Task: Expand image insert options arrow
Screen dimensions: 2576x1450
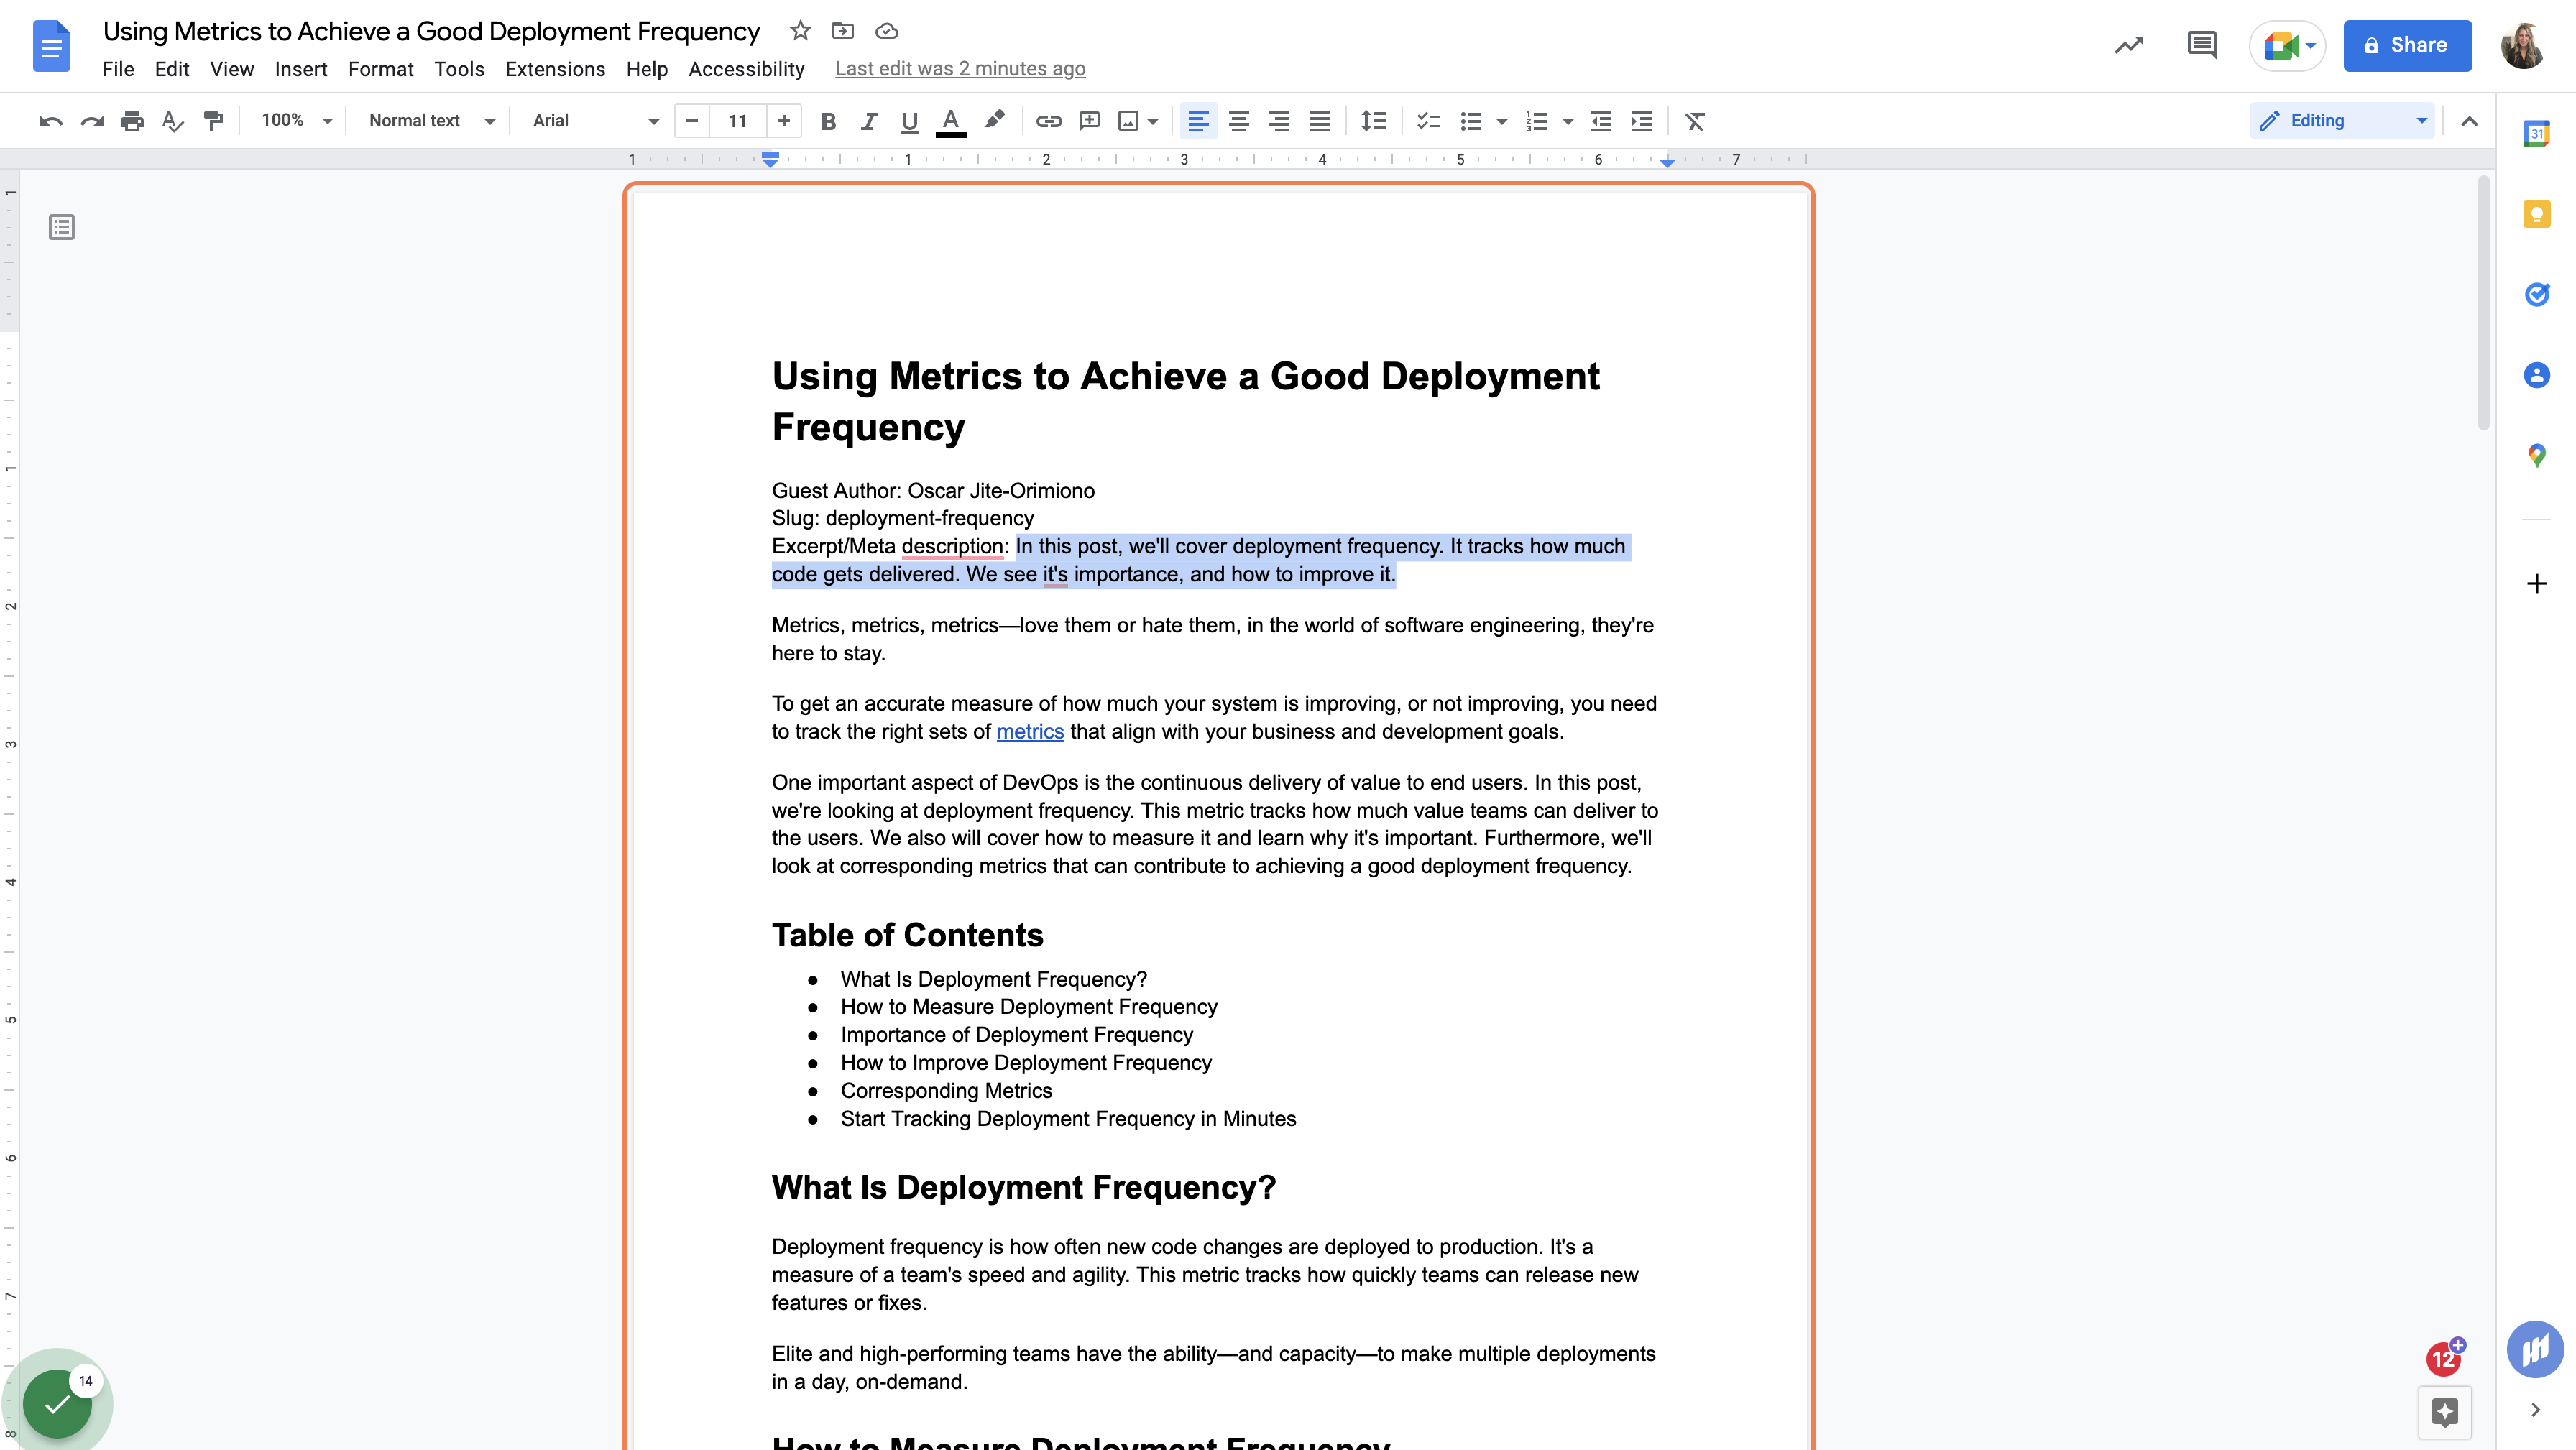Action: pos(1153,122)
